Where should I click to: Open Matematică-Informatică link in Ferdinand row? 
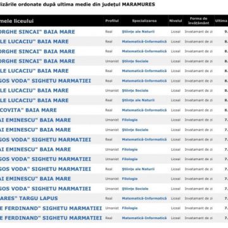(x=144, y=218)
